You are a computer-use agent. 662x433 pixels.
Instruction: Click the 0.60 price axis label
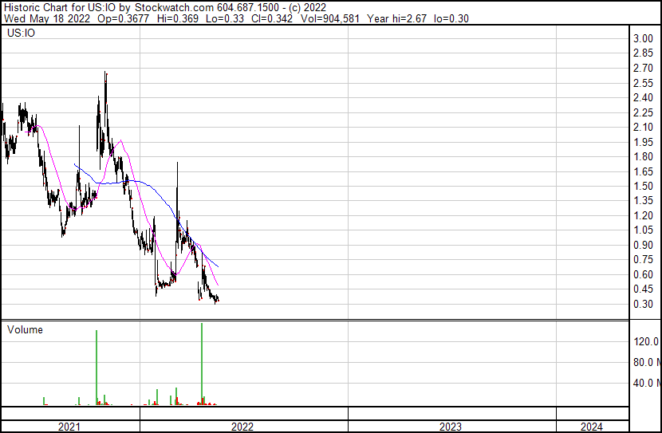click(x=644, y=274)
